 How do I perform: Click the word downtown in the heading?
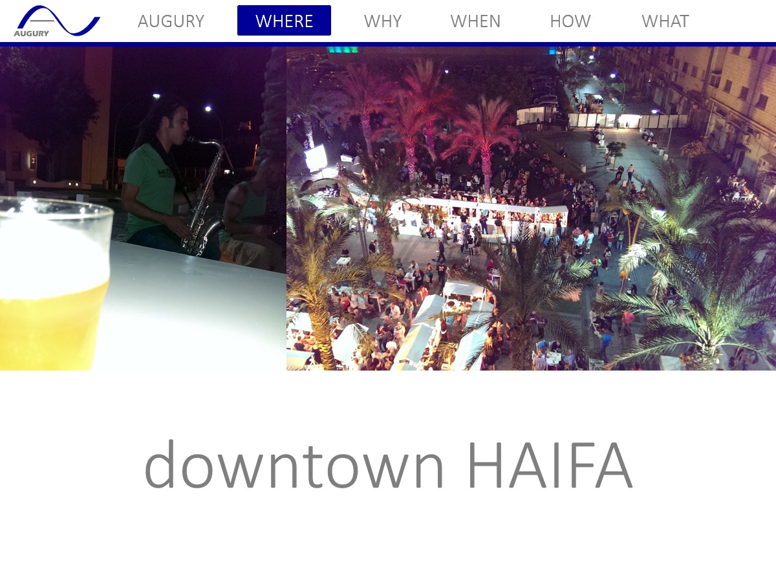pyautogui.click(x=294, y=464)
